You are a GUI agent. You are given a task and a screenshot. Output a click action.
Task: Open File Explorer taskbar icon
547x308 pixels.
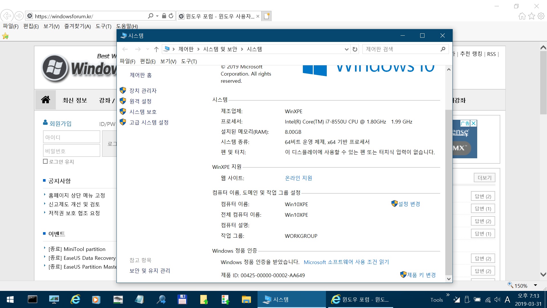(246, 299)
